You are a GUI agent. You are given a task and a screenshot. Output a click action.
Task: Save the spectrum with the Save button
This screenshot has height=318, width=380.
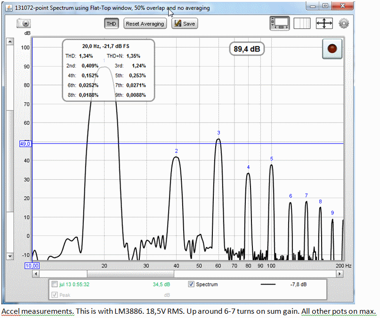coord(185,24)
